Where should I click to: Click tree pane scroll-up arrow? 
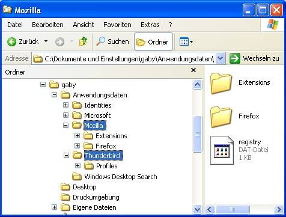pos(198,84)
